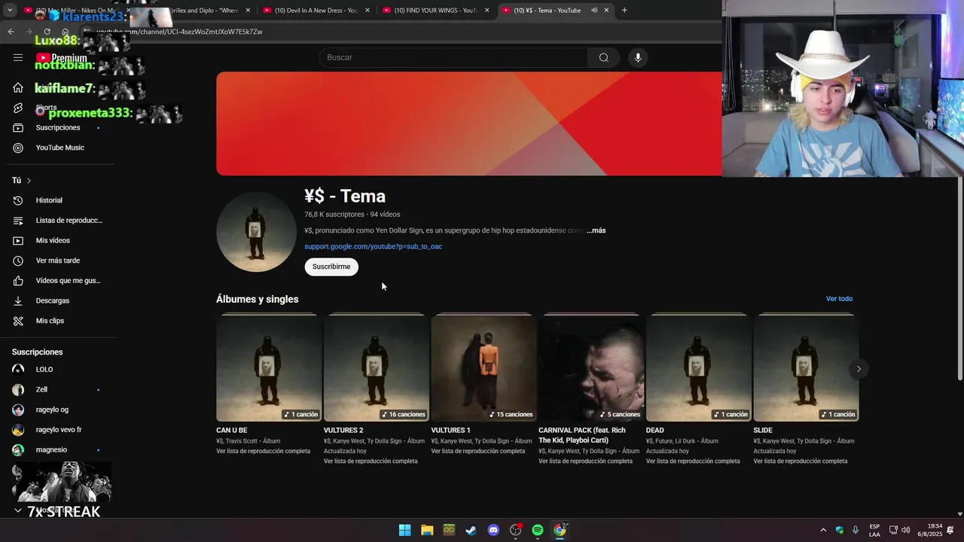964x542 pixels.
Task: Go to Historial in the sidebar
Action: pyautogui.click(x=49, y=200)
